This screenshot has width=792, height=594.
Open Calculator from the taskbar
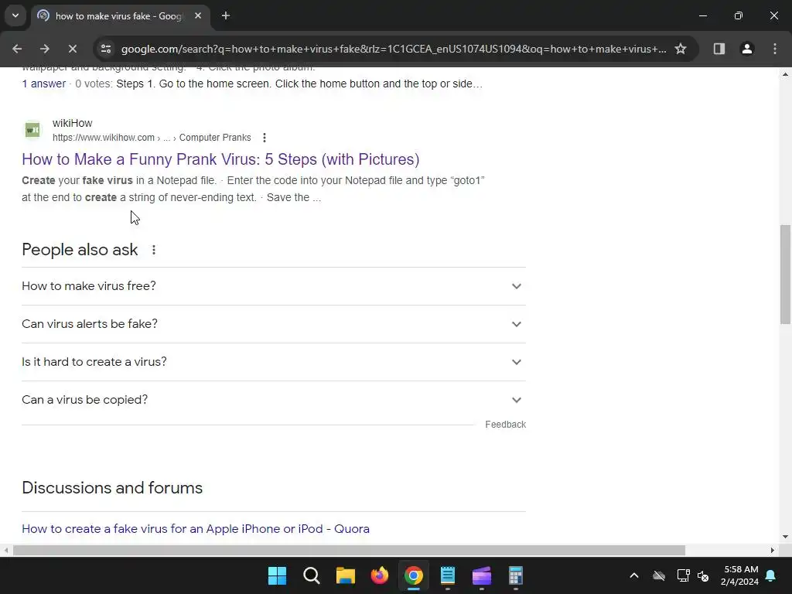[x=516, y=575]
